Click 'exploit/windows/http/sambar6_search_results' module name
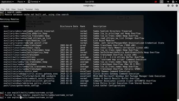Image resolution: width=179 pixels, height=101 pixels. tap(29, 79)
